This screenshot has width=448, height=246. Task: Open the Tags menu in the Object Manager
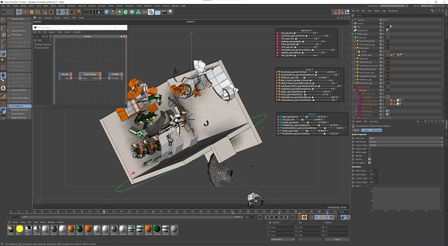[384, 11]
